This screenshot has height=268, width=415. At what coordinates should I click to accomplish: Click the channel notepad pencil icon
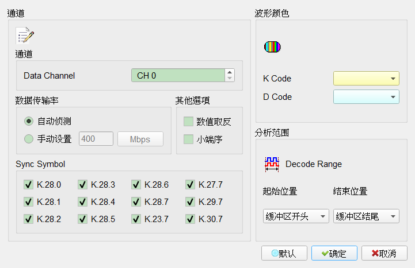(x=25, y=35)
